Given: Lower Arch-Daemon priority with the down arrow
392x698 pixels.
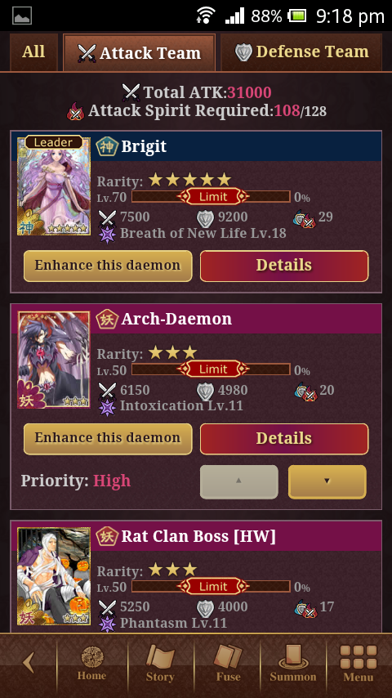Looking at the screenshot, I should pos(327,481).
